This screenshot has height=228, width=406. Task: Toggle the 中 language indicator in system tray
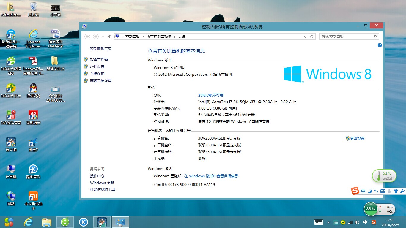(x=365, y=222)
